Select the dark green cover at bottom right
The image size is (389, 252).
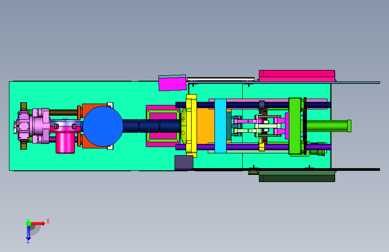tap(297, 176)
